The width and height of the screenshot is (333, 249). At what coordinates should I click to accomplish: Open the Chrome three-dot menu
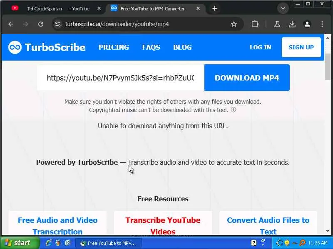(x=322, y=24)
